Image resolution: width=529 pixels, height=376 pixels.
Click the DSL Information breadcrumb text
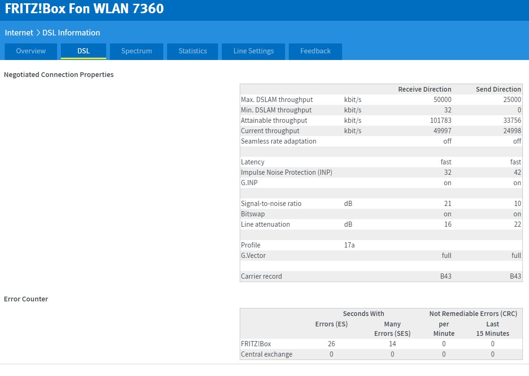click(71, 33)
